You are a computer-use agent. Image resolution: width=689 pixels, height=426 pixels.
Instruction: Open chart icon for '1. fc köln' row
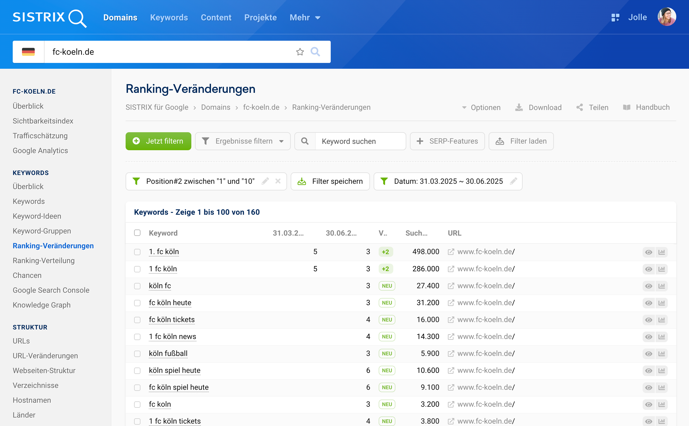(662, 252)
